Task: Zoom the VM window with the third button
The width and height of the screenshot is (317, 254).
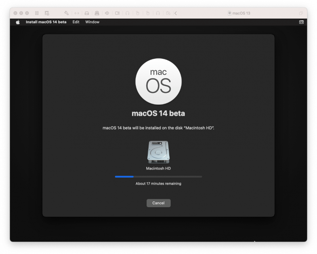Action: click(27, 13)
